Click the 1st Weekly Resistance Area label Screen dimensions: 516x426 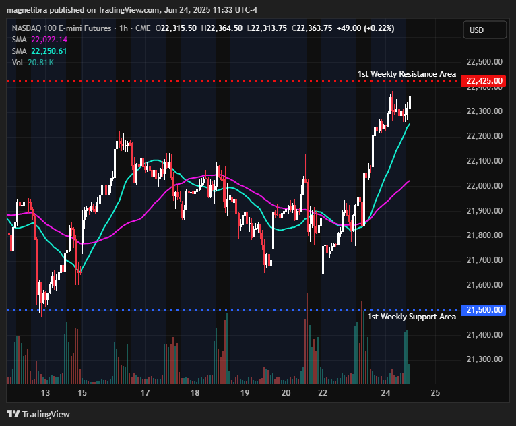click(x=407, y=74)
